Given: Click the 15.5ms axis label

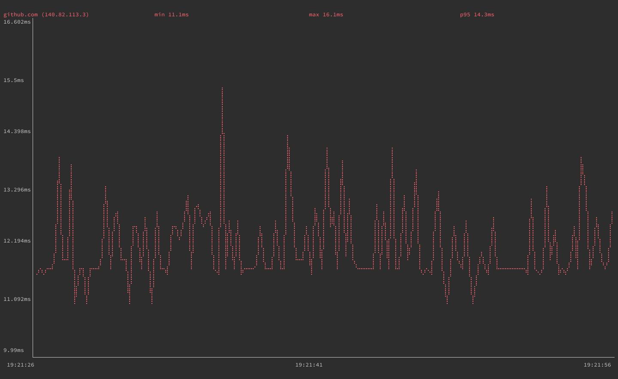Looking at the screenshot, I should 13,80.
